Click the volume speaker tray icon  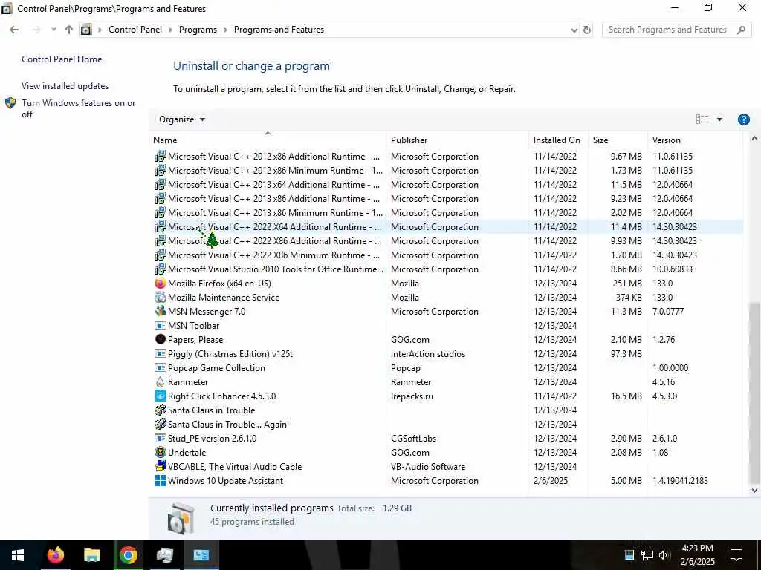coord(664,555)
